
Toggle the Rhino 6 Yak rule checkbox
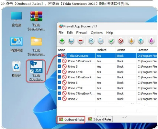tap(59, 72)
